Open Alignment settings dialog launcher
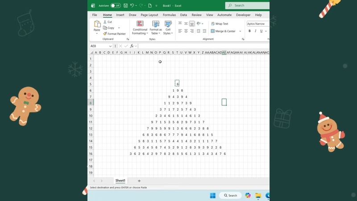 243,39
